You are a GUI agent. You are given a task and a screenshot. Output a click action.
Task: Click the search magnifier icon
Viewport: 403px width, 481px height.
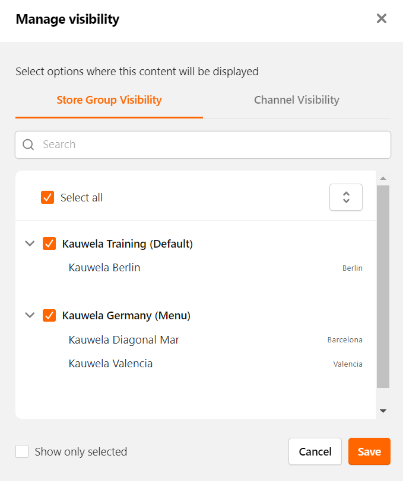click(28, 145)
